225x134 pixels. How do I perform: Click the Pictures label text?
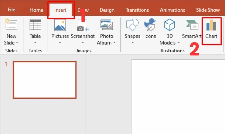[x=60, y=36]
